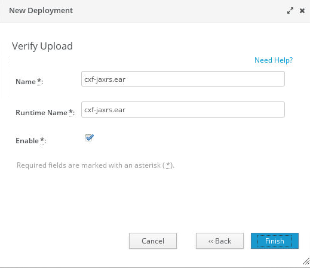
Task: Click the Runtime Name input field
Action: point(183,110)
